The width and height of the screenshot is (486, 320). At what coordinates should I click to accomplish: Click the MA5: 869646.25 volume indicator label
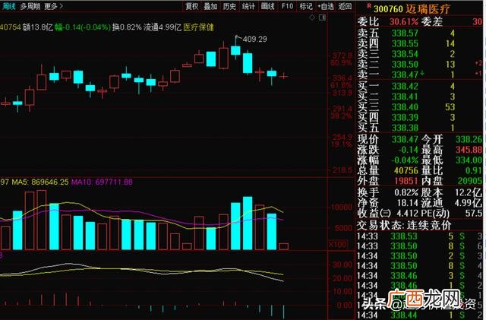point(40,182)
